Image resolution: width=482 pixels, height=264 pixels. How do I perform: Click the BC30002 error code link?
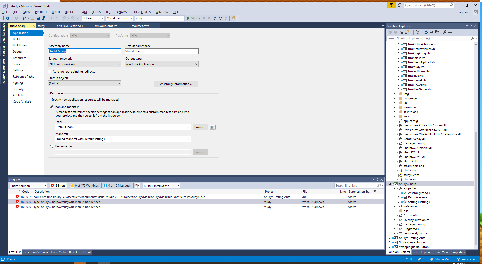27,202
